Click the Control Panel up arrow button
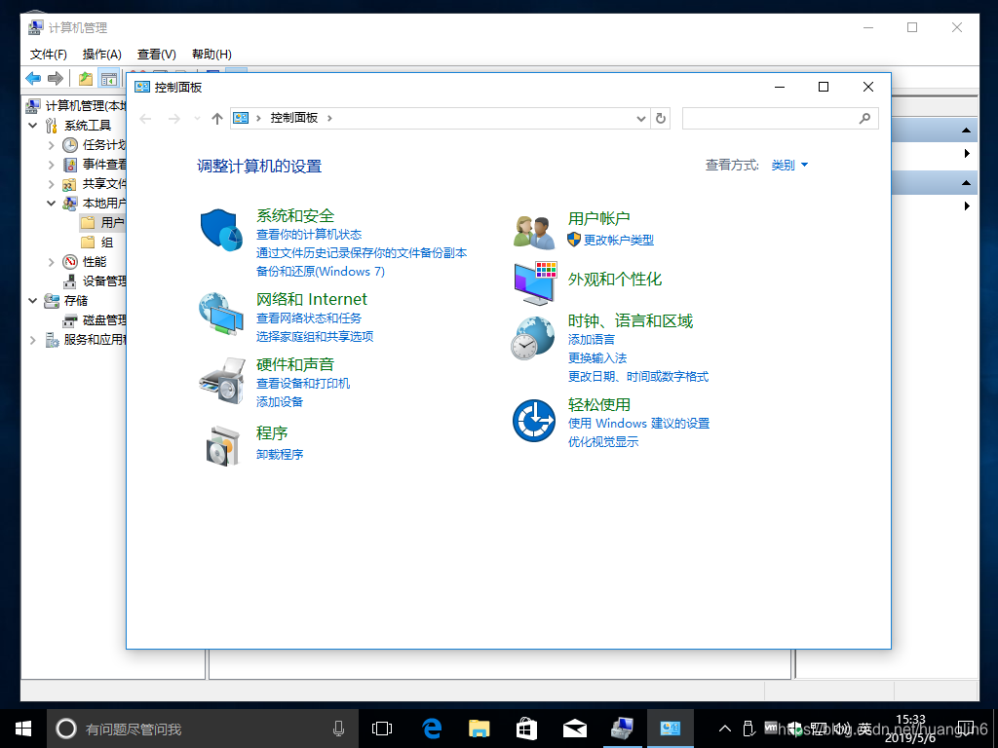Image resolution: width=998 pixels, height=748 pixels. 217,118
